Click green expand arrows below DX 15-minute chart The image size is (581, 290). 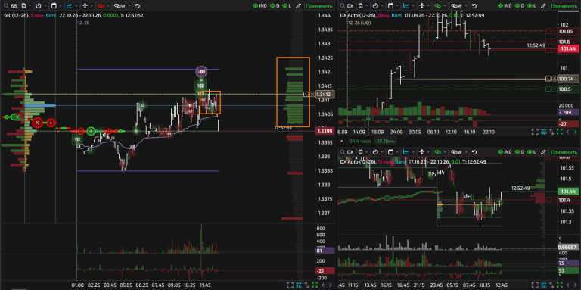(x=560, y=285)
